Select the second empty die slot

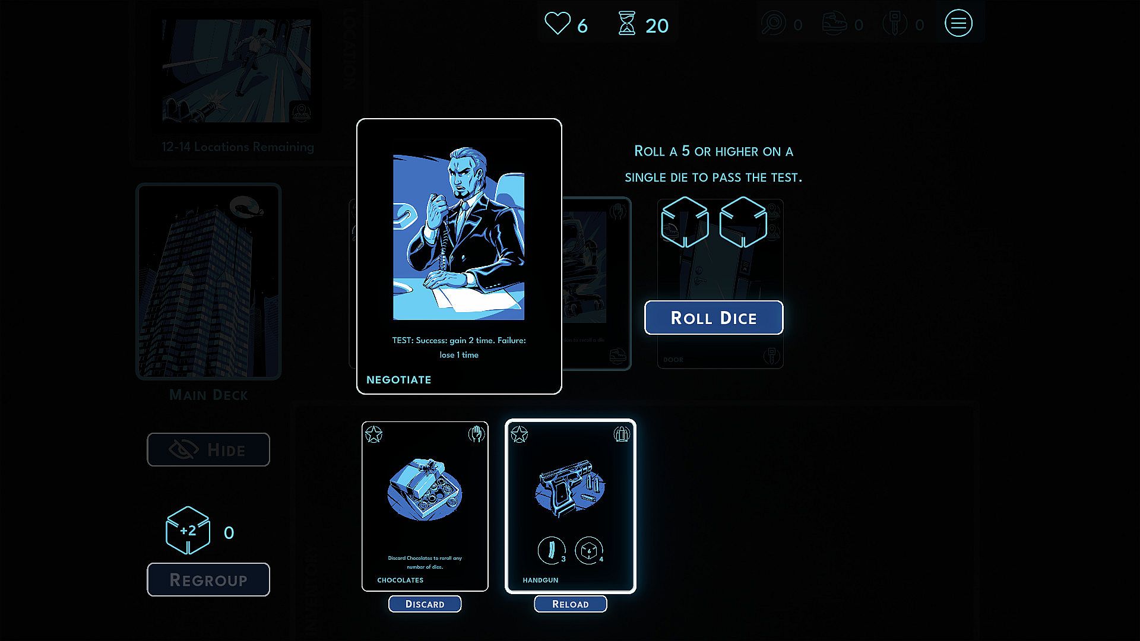[743, 222]
